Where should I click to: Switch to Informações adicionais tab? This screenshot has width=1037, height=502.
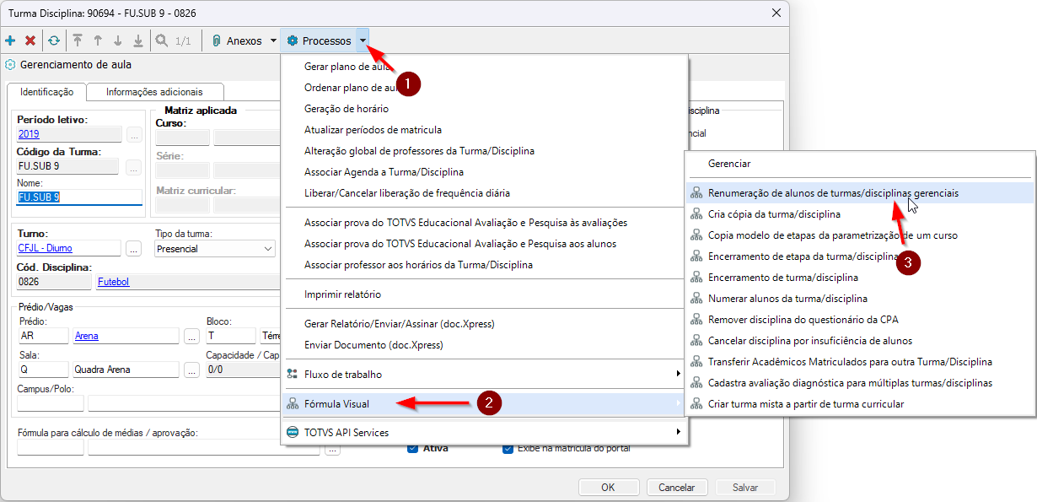[154, 91]
